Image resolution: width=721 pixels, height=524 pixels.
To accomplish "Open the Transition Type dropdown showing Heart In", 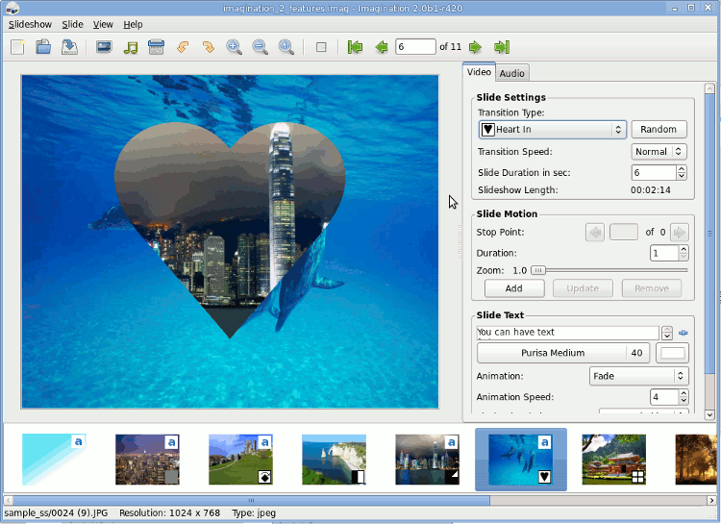I will pyautogui.click(x=552, y=130).
